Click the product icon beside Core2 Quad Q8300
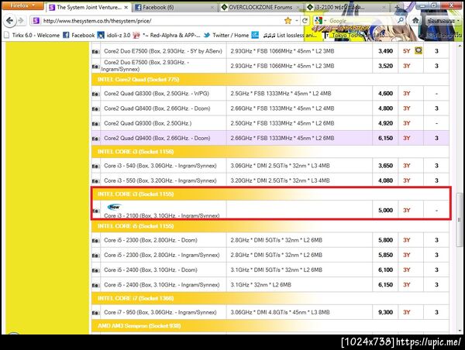This screenshot has width=465, height=350. coord(95,94)
